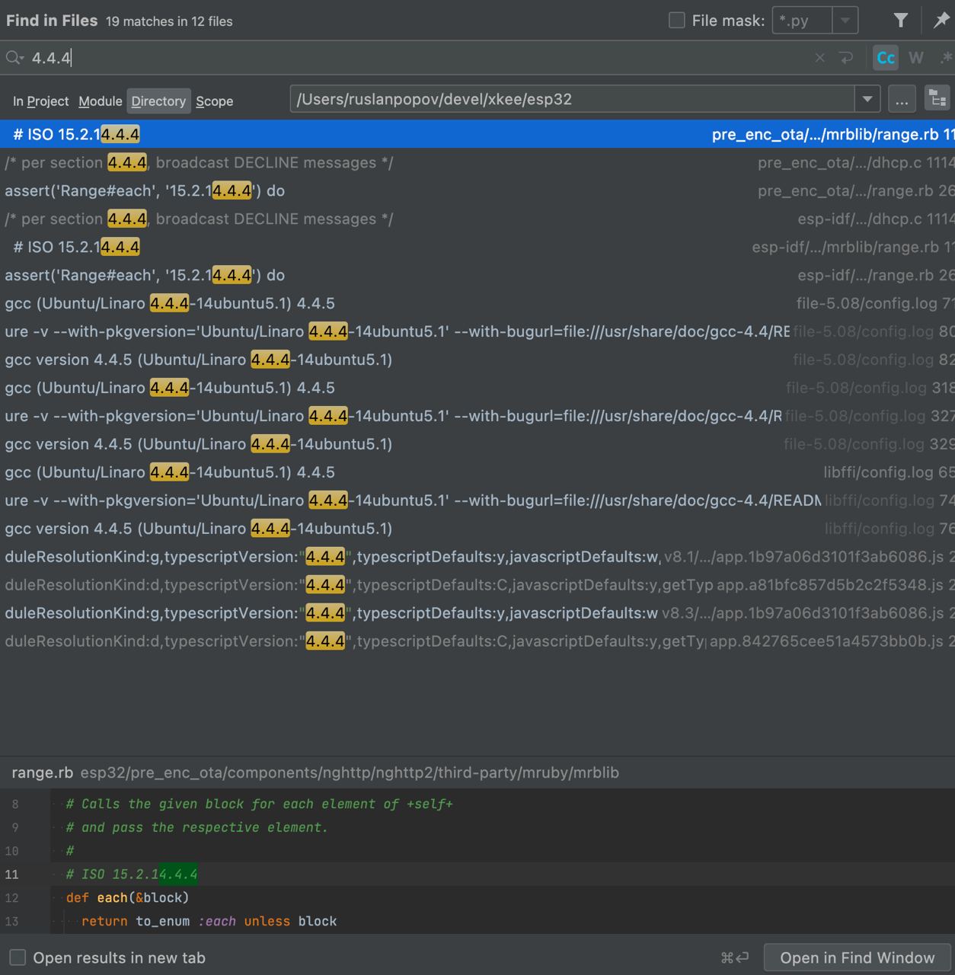Open the File mask dropdown
The height and width of the screenshot is (975, 955).
pos(845,21)
